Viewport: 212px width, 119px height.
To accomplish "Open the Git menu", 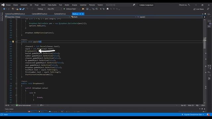I will 31,5.
